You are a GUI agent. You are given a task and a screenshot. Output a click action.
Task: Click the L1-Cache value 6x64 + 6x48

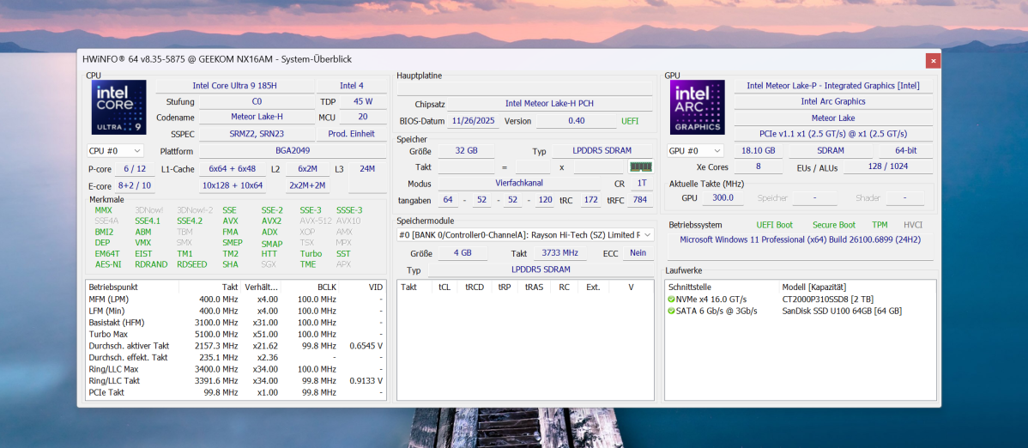click(x=232, y=169)
